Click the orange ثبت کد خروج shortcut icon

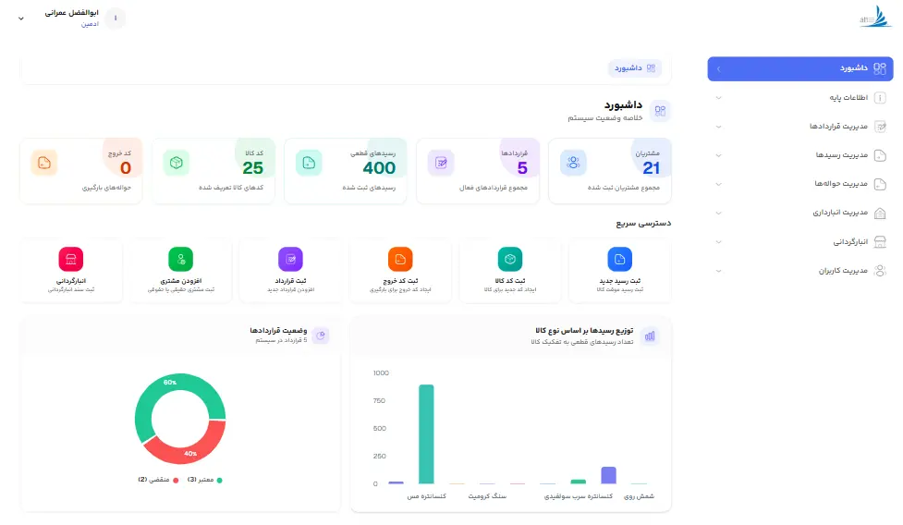tap(400, 259)
